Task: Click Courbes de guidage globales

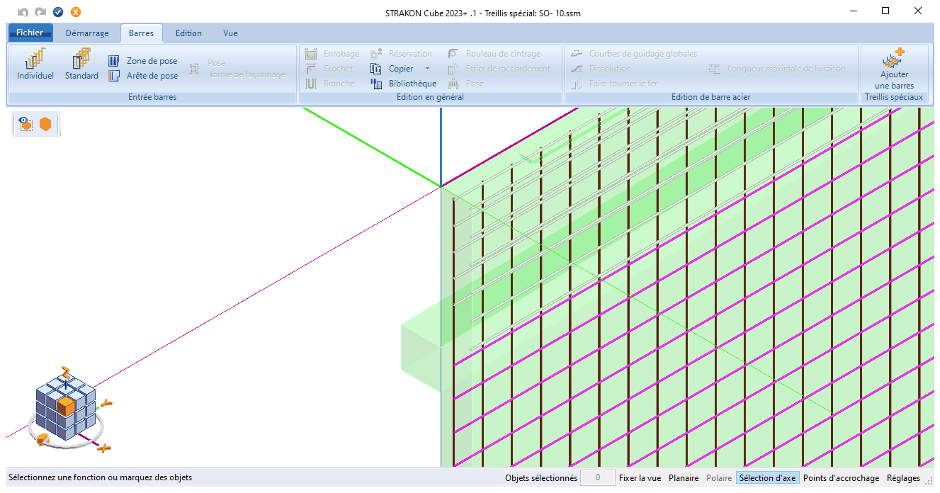Action: [633, 54]
